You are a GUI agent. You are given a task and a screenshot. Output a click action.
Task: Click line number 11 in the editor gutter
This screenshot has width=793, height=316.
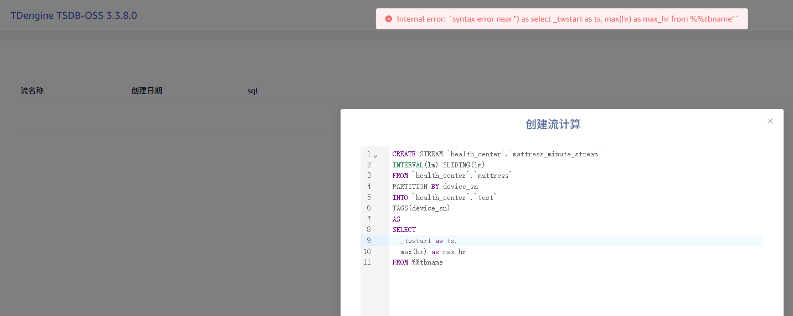(x=367, y=262)
